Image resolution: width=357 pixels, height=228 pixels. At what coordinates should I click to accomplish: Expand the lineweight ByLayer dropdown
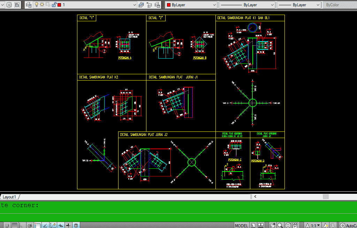pyautogui.click(x=299, y=5)
